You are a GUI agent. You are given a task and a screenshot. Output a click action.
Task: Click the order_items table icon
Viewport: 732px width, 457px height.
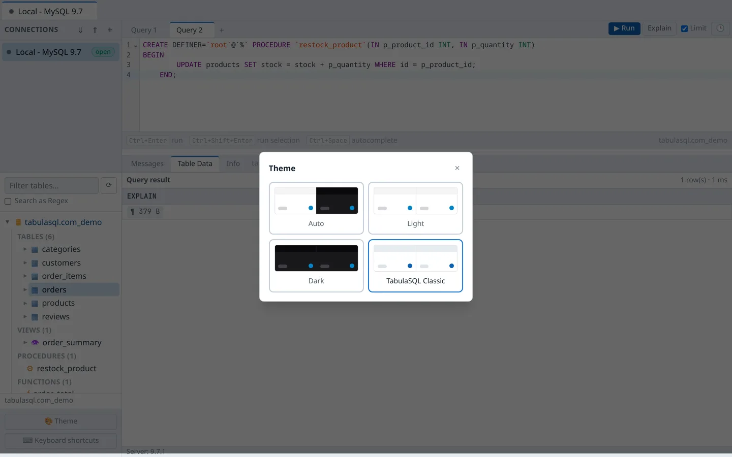pyautogui.click(x=35, y=276)
